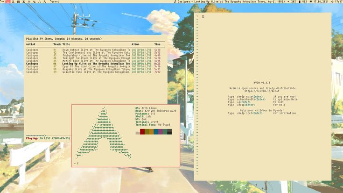The height and width of the screenshot is (193, 343).
Task: Click the olive green swatch in neofetch
Action: coord(147,132)
